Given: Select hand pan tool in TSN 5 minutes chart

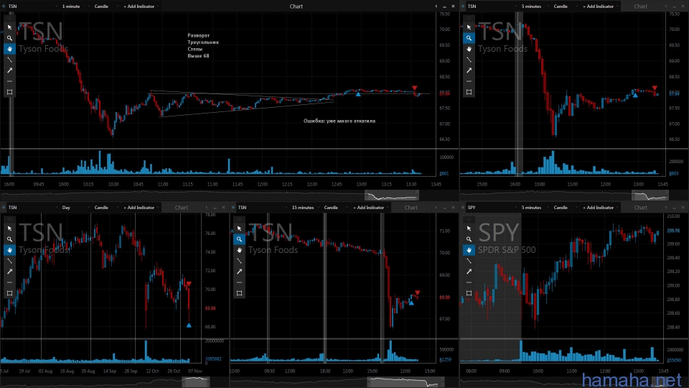Looking at the screenshot, I should click(x=469, y=49).
